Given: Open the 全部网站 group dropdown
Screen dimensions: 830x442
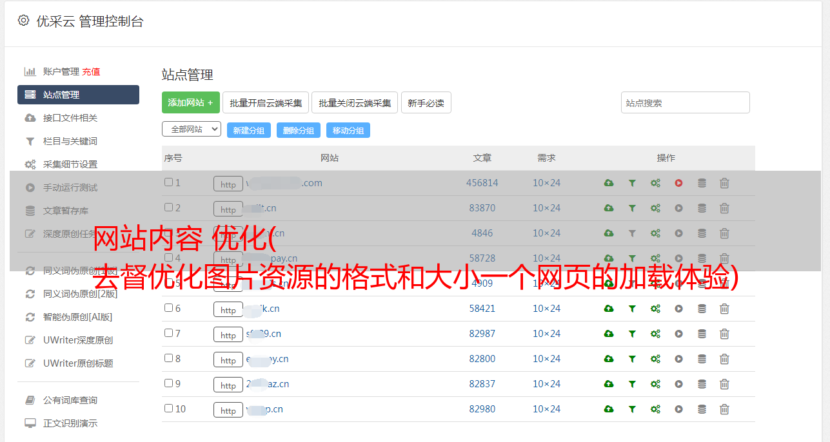Looking at the screenshot, I should 192,129.
